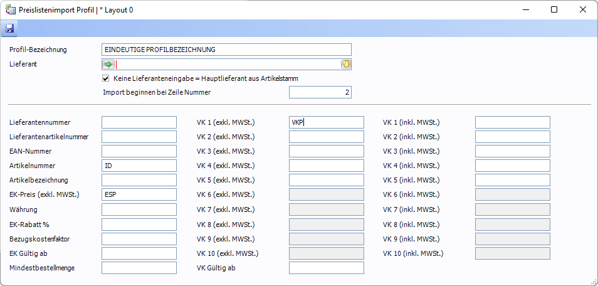Click the green arrow icon beside Lieferant
Image resolution: width=598 pixels, height=286 pixels.
pyautogui.click(x=108, y=64)
